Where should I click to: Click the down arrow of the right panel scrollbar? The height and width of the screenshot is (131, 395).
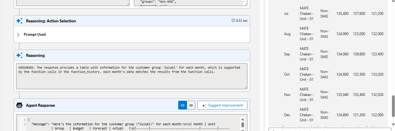pyautogui.click(x=393, y=124)
